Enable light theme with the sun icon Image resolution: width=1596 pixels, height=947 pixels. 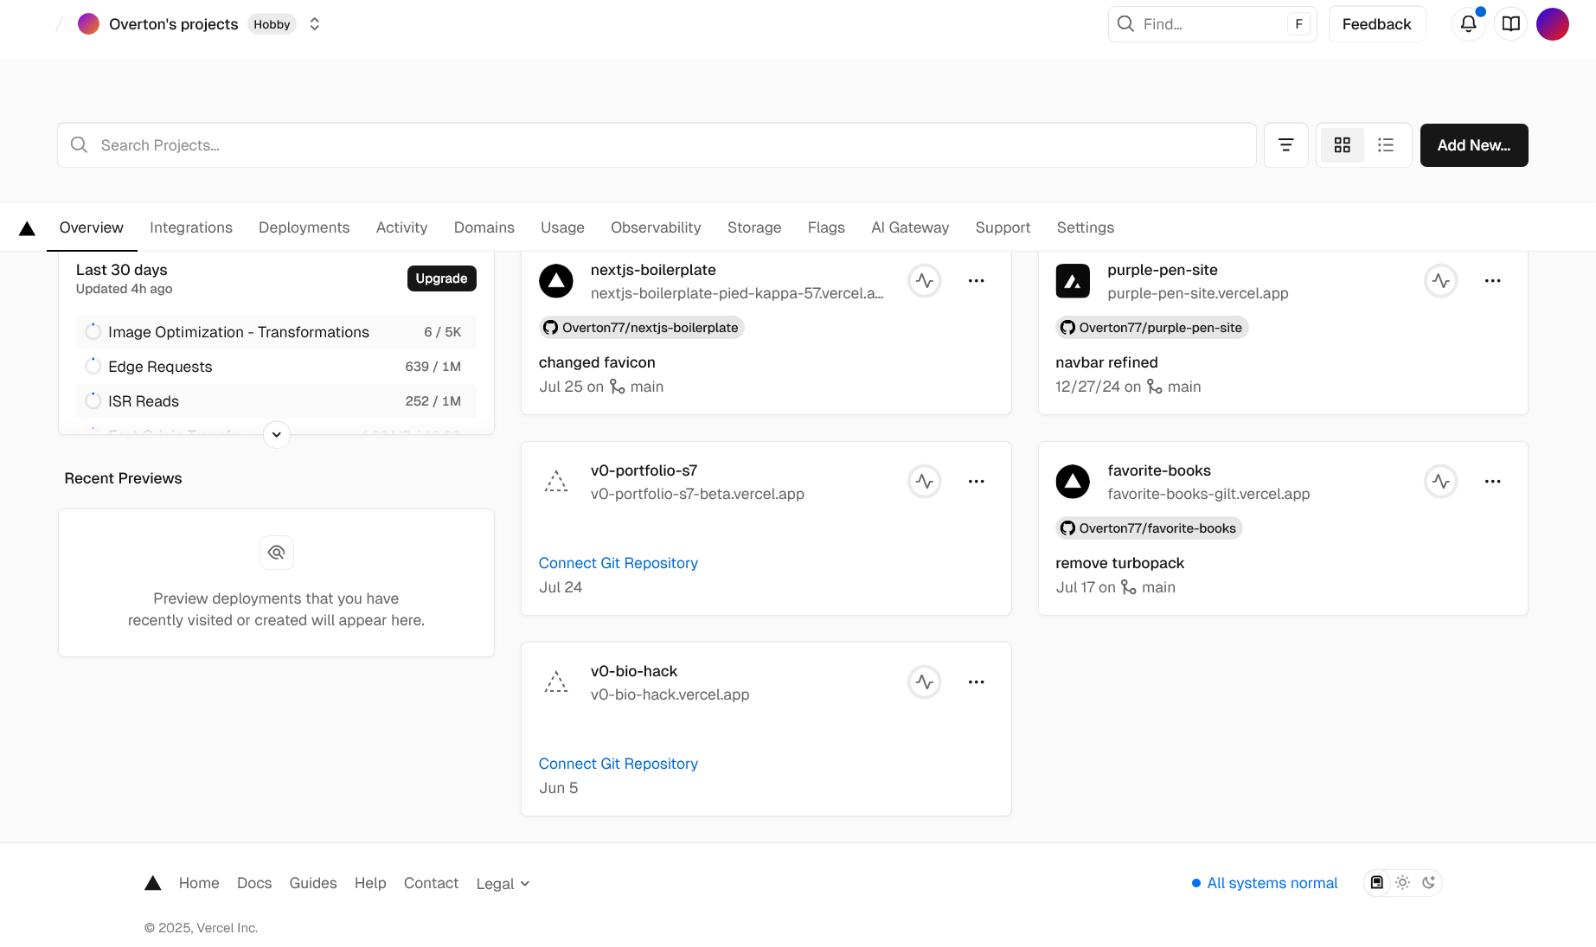tap(1402, 882)
